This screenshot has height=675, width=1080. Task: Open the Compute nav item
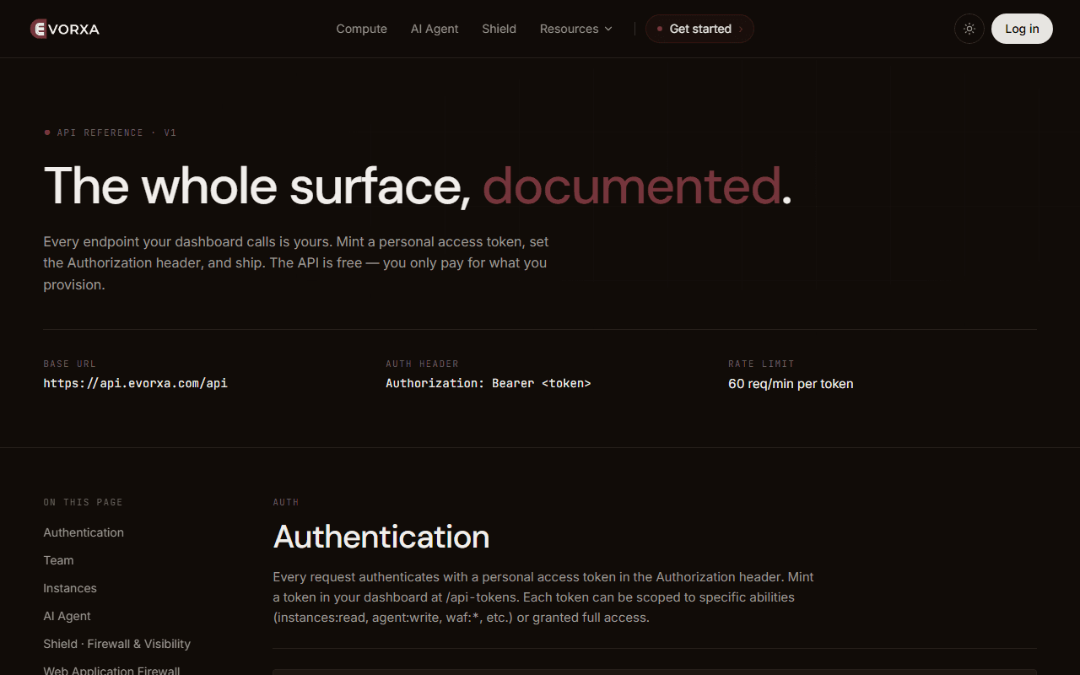point(362,29)
